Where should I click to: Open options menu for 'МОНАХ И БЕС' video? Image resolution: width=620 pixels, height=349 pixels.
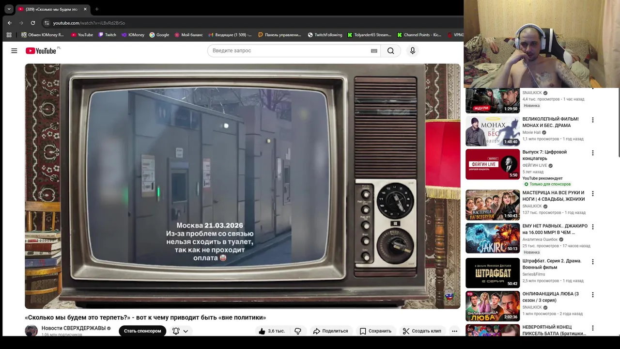[x=592, y=120]
